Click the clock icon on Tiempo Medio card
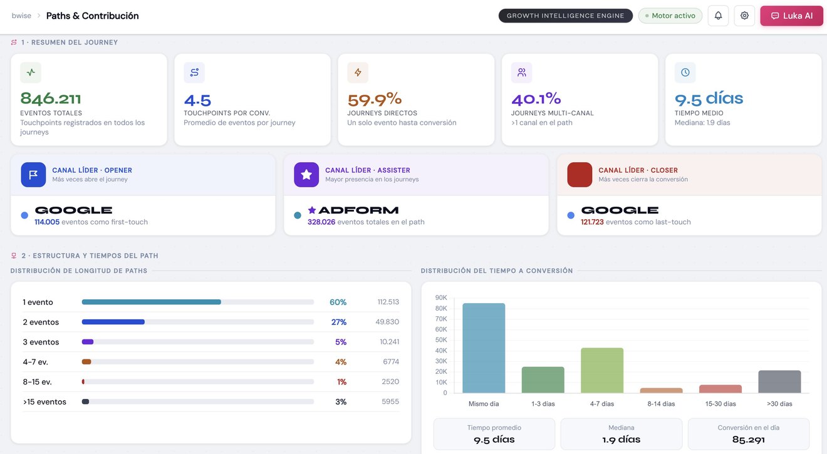This screenshot has width=827, height=454. pos(685,73)
